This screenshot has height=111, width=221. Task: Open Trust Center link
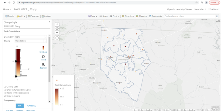click(x=9, y=110)
